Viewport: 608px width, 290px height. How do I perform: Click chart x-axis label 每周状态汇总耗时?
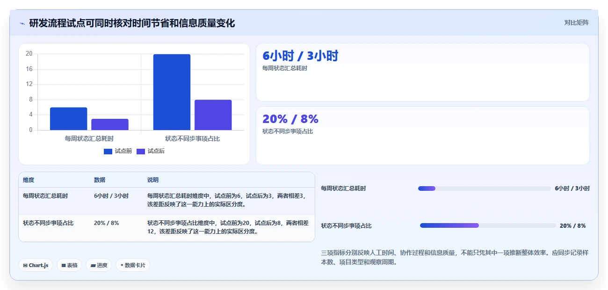tap(89, 138)
